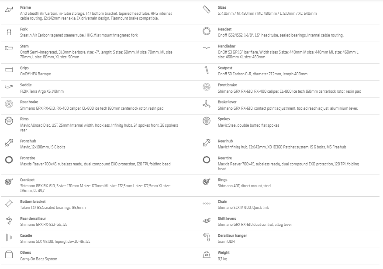Click the Headset ring icon
This screenshot has width=383, height=269.
coord(207,31)
